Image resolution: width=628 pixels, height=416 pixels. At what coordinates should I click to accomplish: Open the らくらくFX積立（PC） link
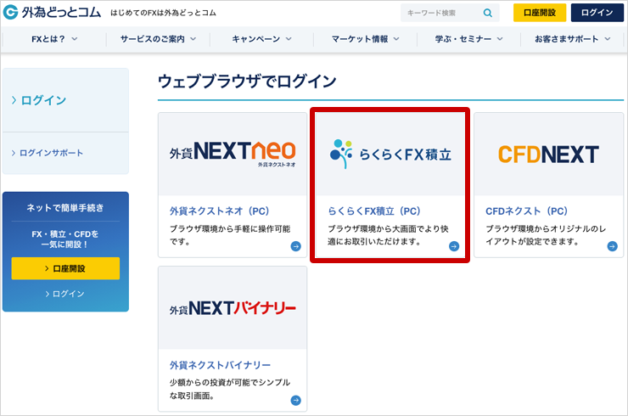pos(374,211)
